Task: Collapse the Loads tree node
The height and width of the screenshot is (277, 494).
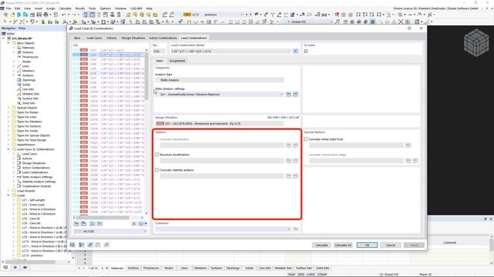Action: pos(8,195)
